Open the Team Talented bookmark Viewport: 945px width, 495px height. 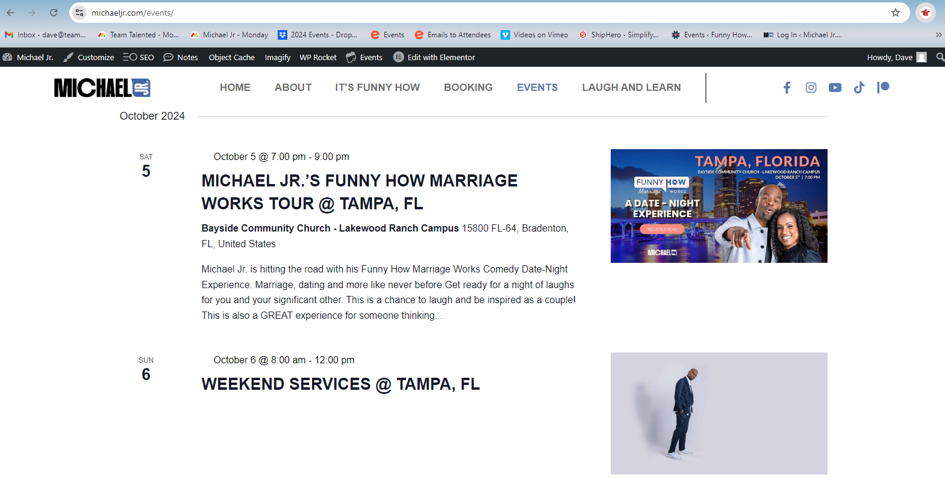[138, 35]
